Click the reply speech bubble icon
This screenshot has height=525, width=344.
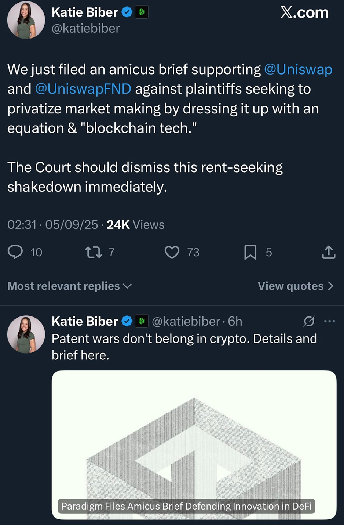click(x=15, y=252)
